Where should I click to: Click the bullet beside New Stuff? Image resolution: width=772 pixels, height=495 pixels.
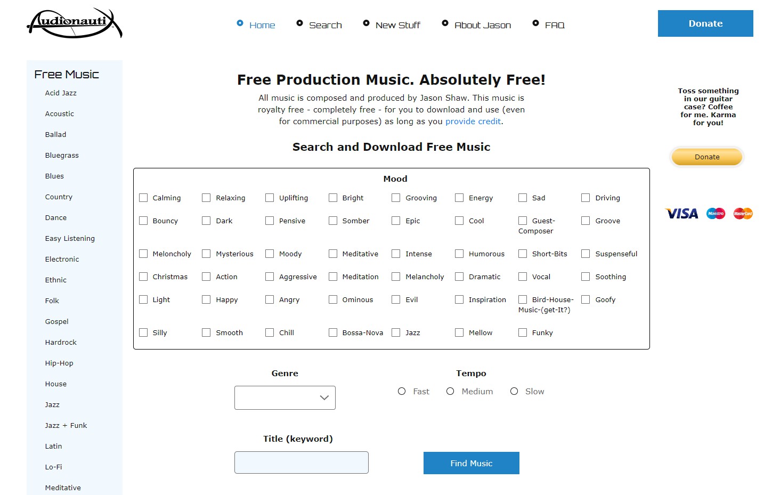point(366,23)
